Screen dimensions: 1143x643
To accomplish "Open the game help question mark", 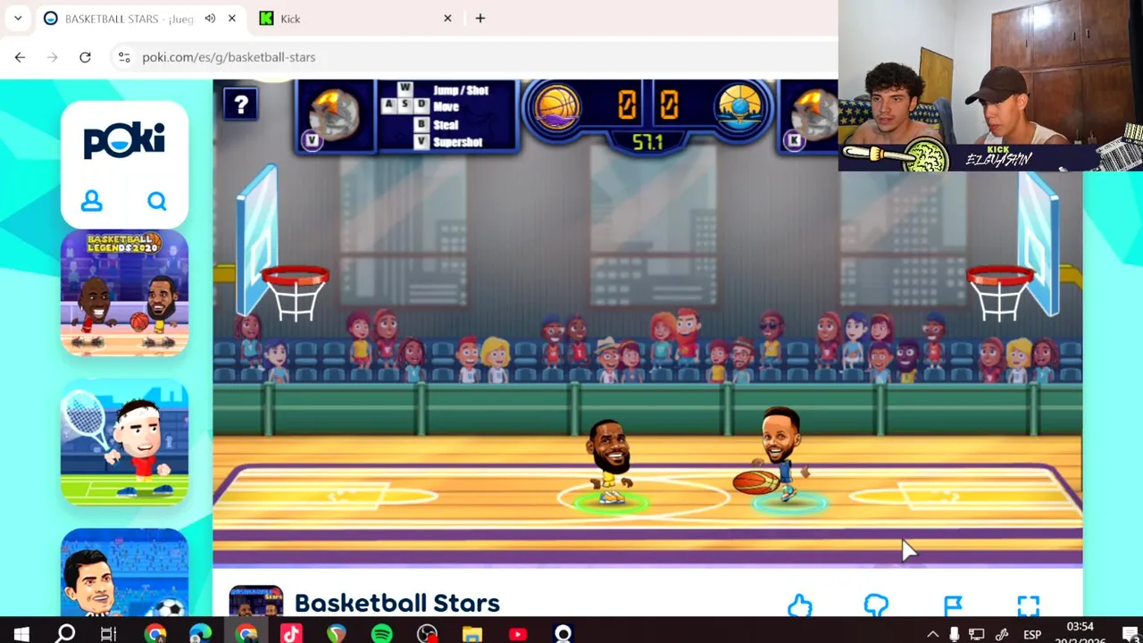I will click(x=240, y=104).
